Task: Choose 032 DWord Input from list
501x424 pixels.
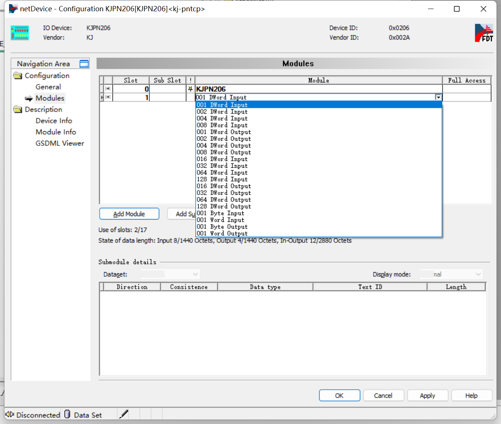Action: 319,166
